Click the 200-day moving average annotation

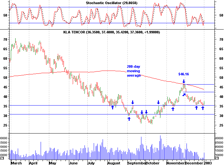click(134, 71)
